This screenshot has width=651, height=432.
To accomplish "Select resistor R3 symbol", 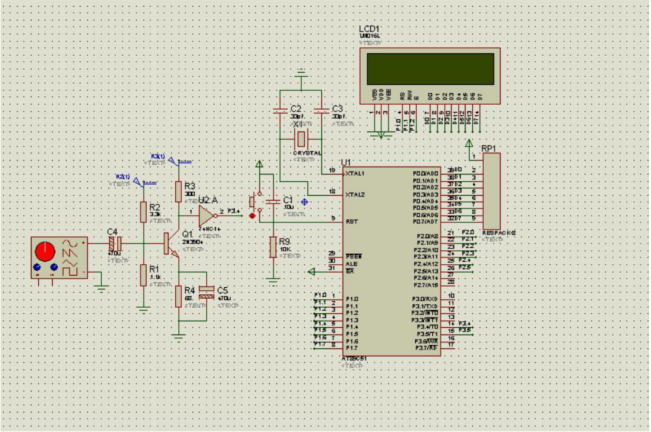I will [x=179, y=191].
